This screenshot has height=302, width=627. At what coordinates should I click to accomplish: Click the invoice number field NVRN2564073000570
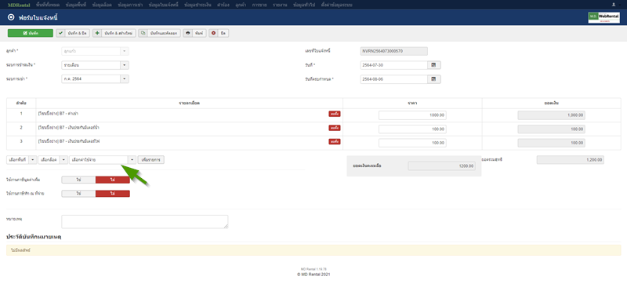(394, 51)
